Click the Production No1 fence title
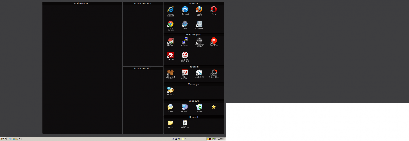409x141 pixels. tap(82, 4)
